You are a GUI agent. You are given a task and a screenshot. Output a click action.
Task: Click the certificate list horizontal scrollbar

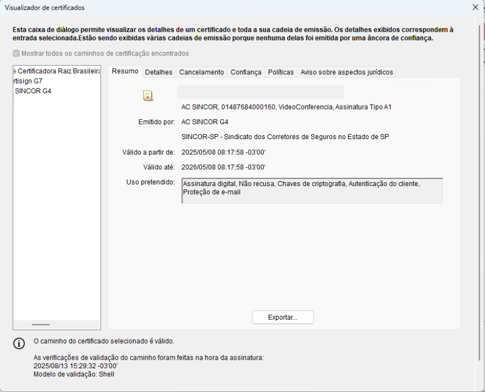(x=41, y=325)
